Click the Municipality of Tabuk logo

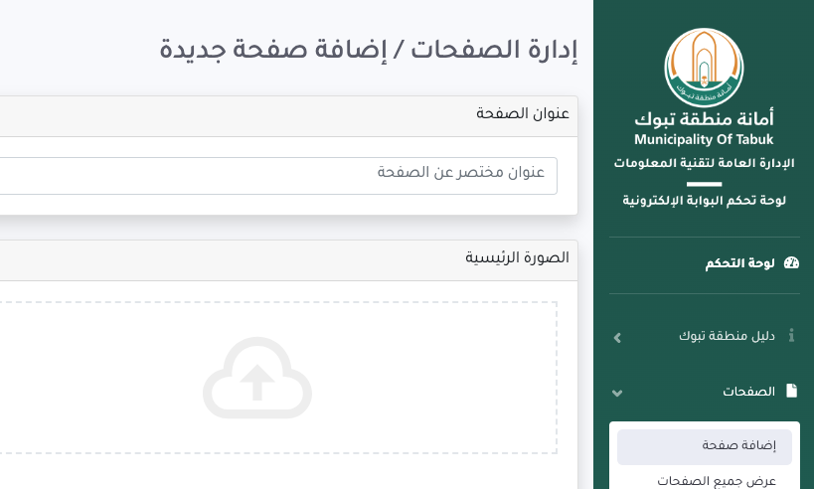pyautogui.click(x=704, y=67)
